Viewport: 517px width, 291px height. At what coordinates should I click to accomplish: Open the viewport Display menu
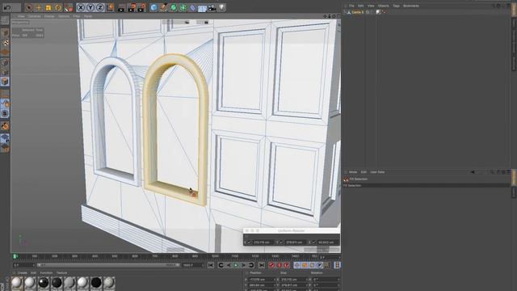tap(49, 16)
